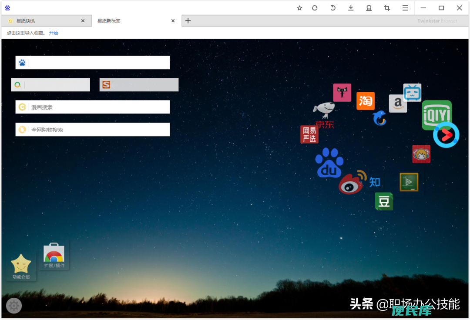
Task: Open the Douban 豆 shortcut icon
Action: (x=384, y=201)
